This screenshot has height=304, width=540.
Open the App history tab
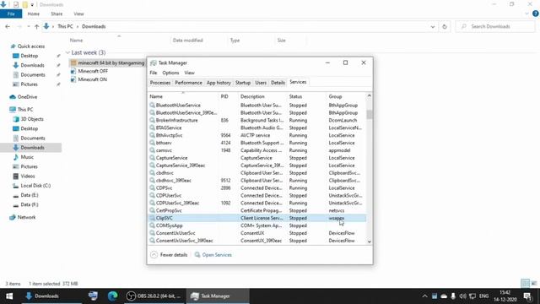(x=219, y=83)
